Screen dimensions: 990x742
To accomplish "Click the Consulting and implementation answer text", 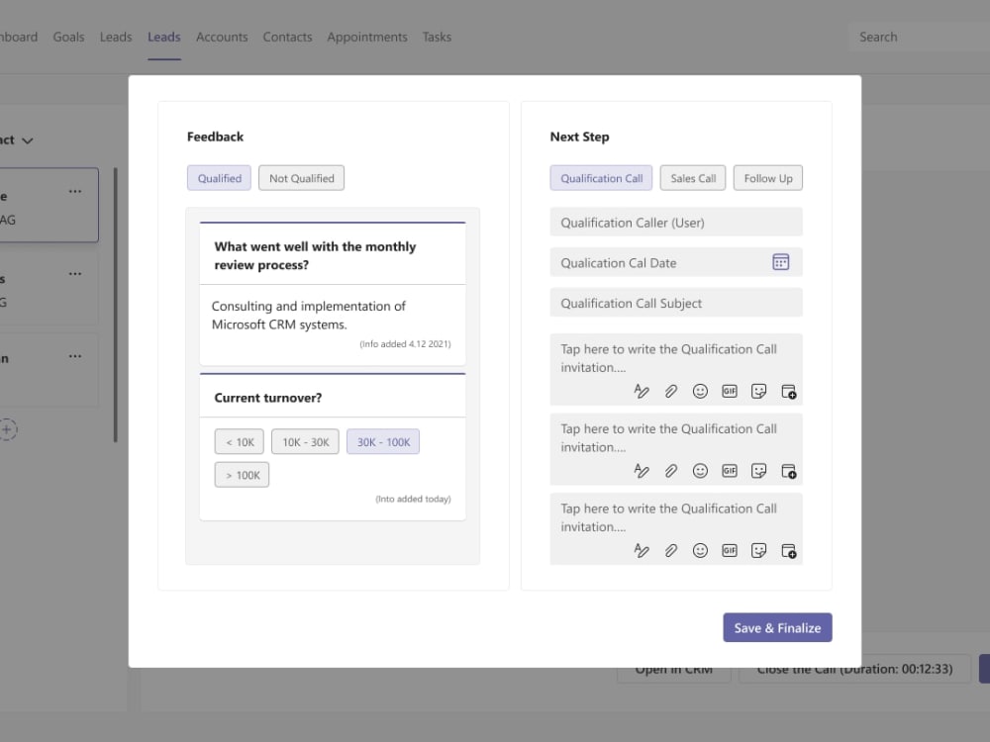I will coord(308,315).
